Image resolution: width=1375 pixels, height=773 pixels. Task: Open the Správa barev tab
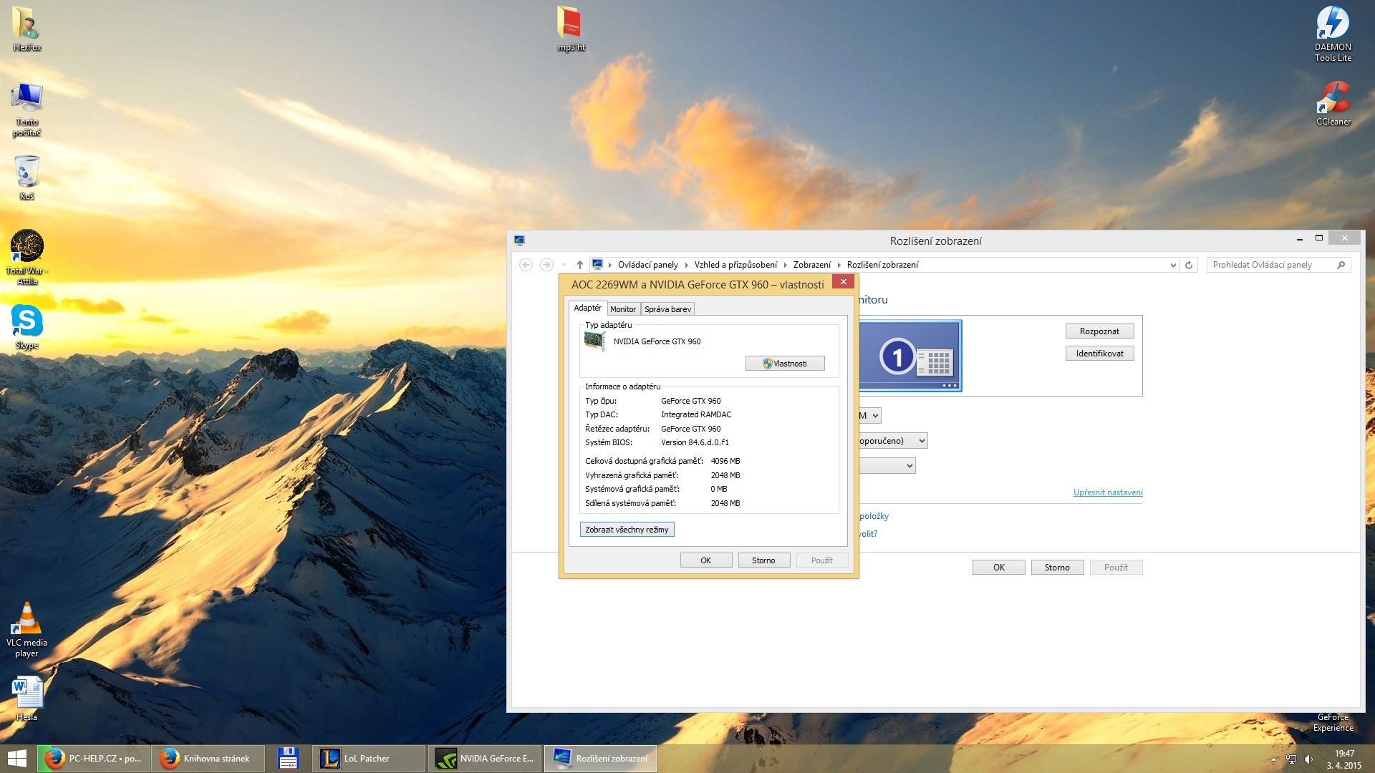pyautogui.click(x=667, y=309)
